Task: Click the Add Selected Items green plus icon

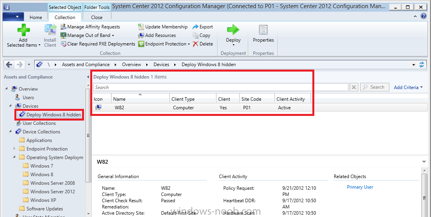Action: click(24, 30)
